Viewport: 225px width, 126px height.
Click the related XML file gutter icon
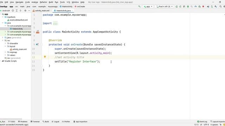[x=38, y=32]
